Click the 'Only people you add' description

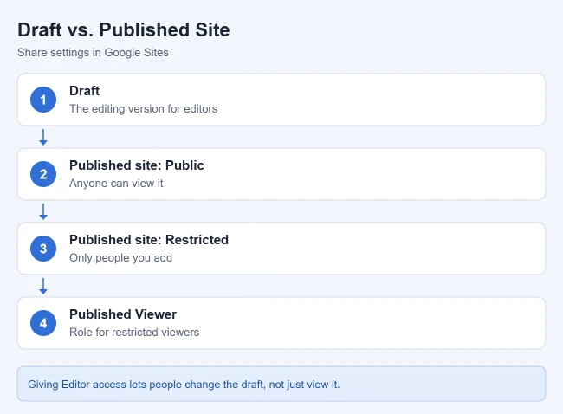(x=120, y=258)
